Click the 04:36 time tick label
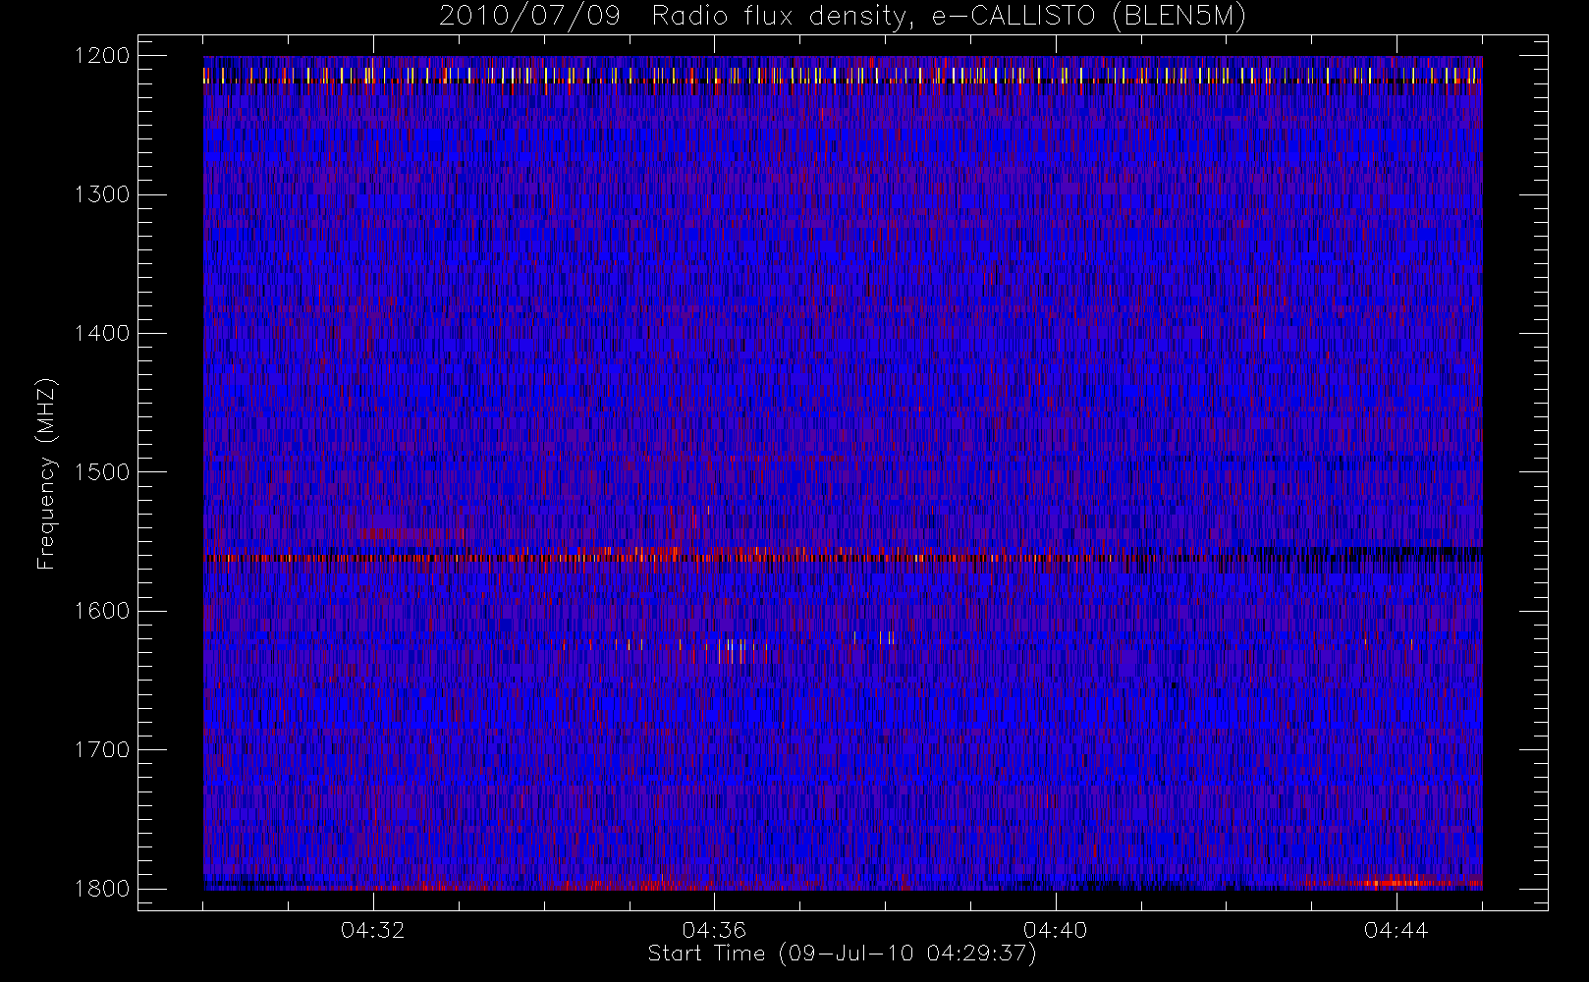The height and width of the screenshot is (982, 1589). coord(714,930)
